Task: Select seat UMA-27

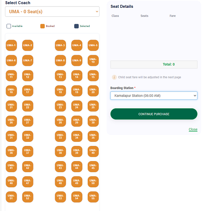Action: (x=28, y=121)
